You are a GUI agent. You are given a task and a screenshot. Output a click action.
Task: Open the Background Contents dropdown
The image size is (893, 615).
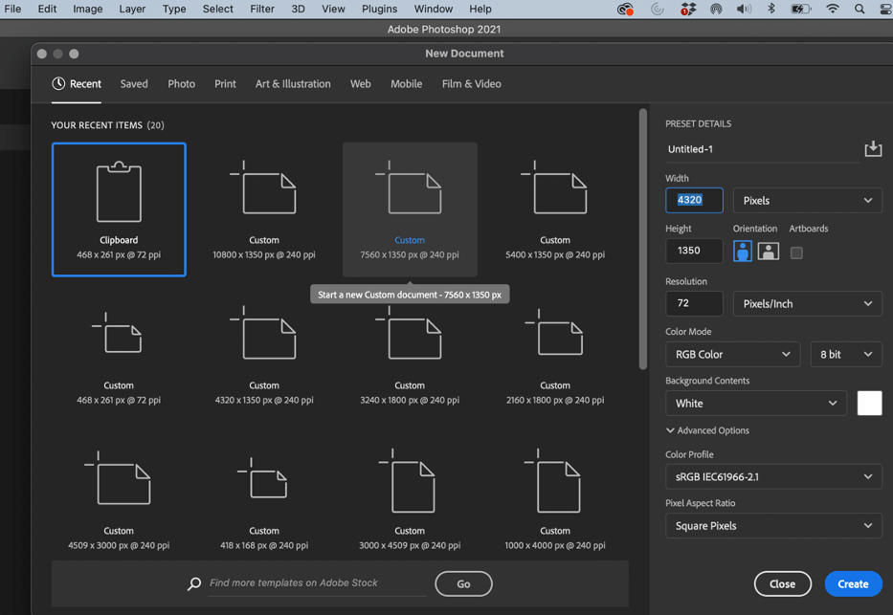click(755, 403)
